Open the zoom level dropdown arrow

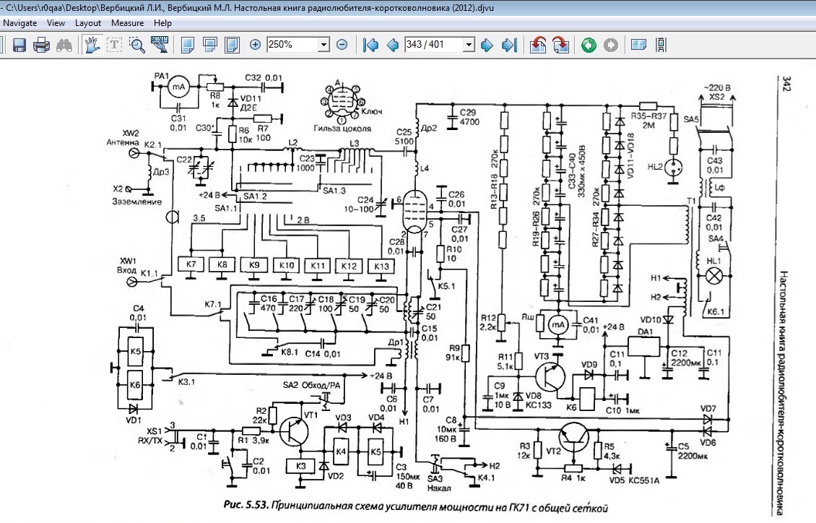tap(324, 45)
